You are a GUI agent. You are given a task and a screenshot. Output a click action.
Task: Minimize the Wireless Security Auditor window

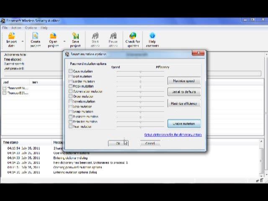click(245, 20)
